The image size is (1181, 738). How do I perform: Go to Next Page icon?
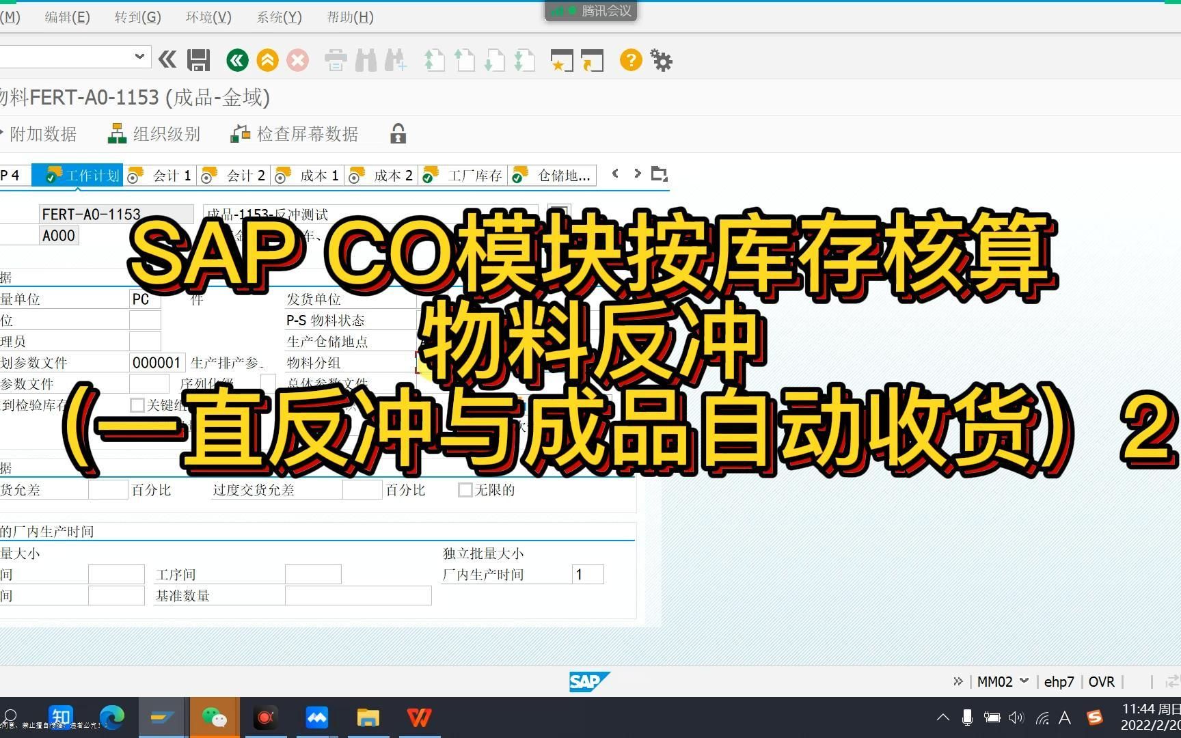494,60
